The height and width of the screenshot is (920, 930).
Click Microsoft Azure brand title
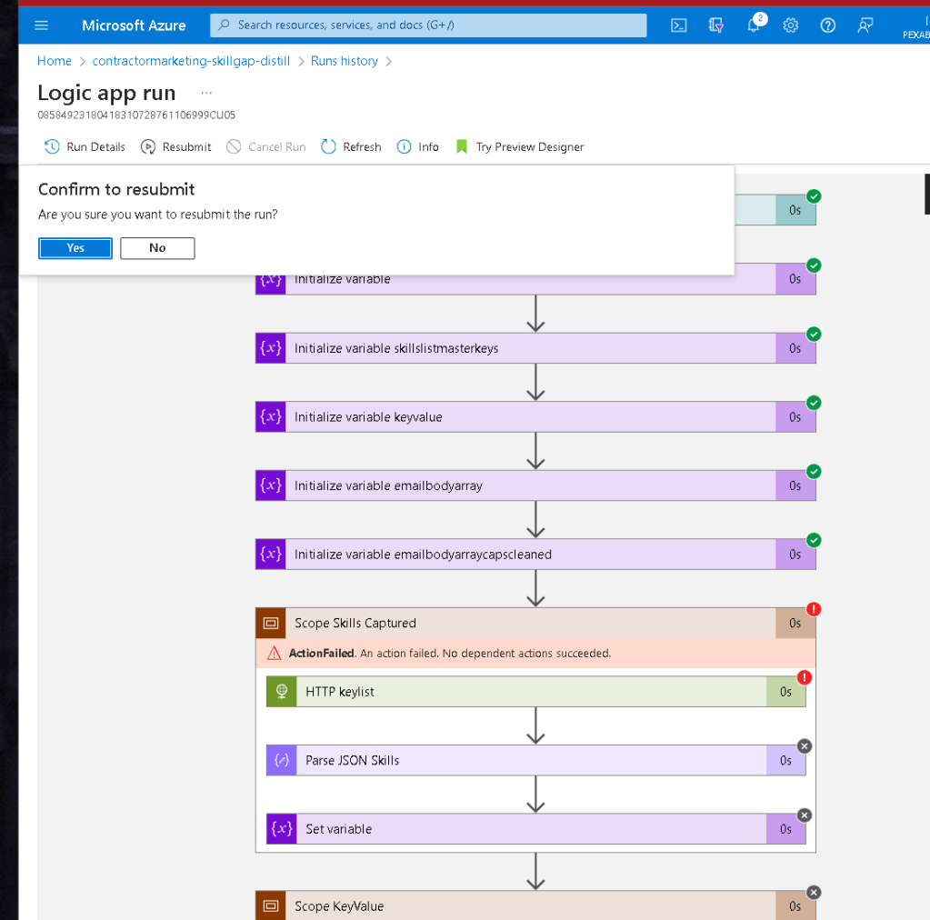pos(134,25)
